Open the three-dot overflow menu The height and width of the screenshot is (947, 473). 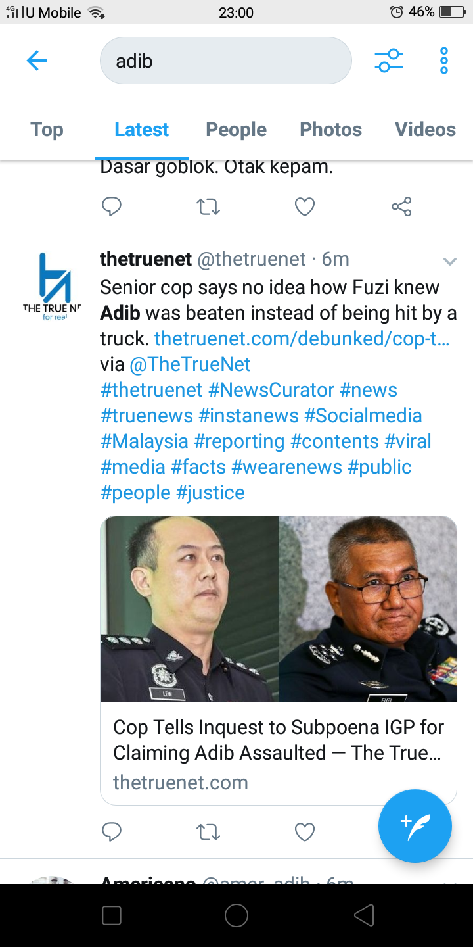click(444, 61)
